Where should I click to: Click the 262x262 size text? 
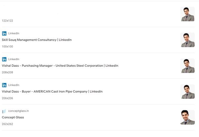(7, 124)
